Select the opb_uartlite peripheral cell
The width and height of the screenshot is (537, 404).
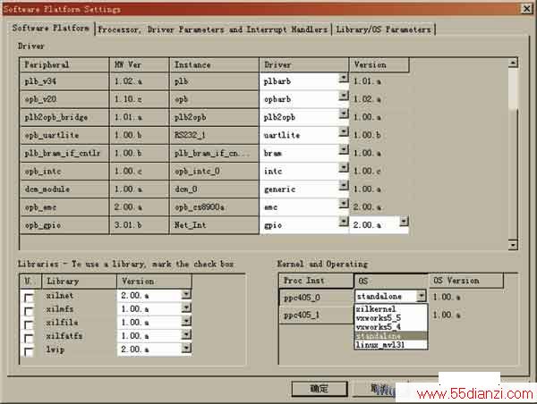click(x=64, y=135)
